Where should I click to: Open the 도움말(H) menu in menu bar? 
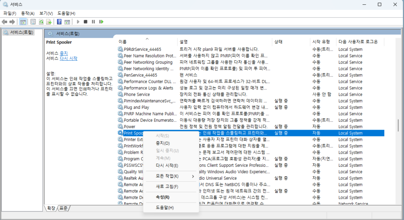point(66,13)
